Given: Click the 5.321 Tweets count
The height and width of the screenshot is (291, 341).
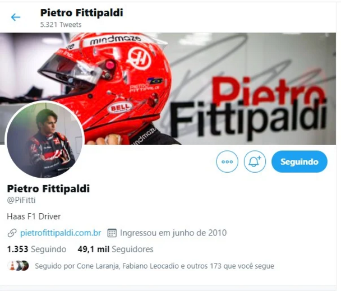Looking at the screenshot, I should click(x=61, y=25).
